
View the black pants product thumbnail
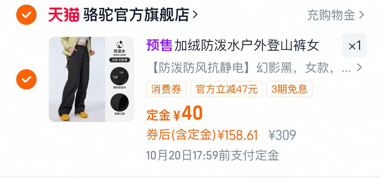91,79
